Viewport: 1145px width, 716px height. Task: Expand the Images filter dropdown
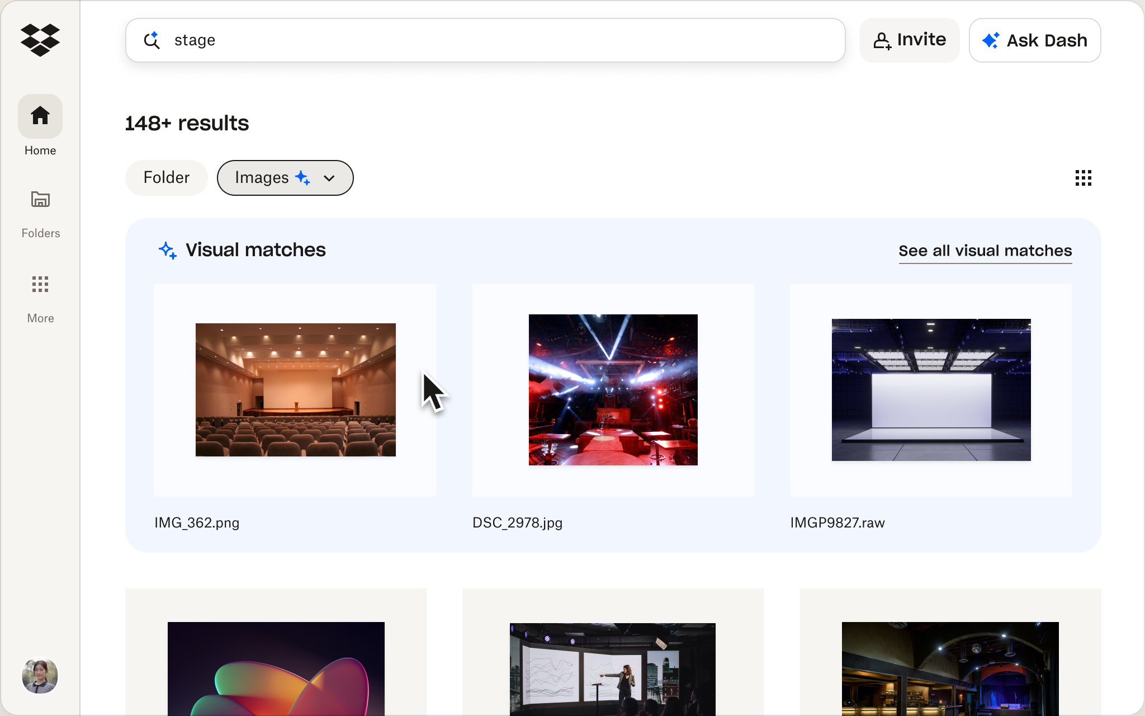[285, 178]
